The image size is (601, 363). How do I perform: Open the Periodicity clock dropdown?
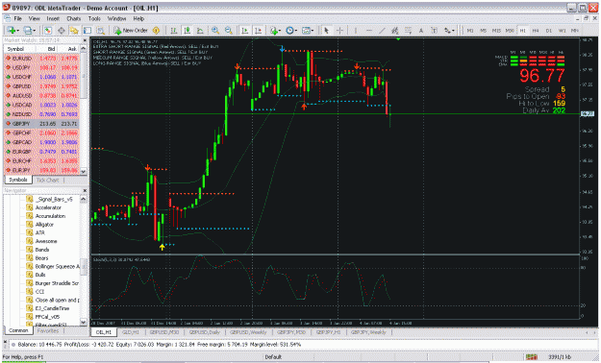tap(291, 31)
